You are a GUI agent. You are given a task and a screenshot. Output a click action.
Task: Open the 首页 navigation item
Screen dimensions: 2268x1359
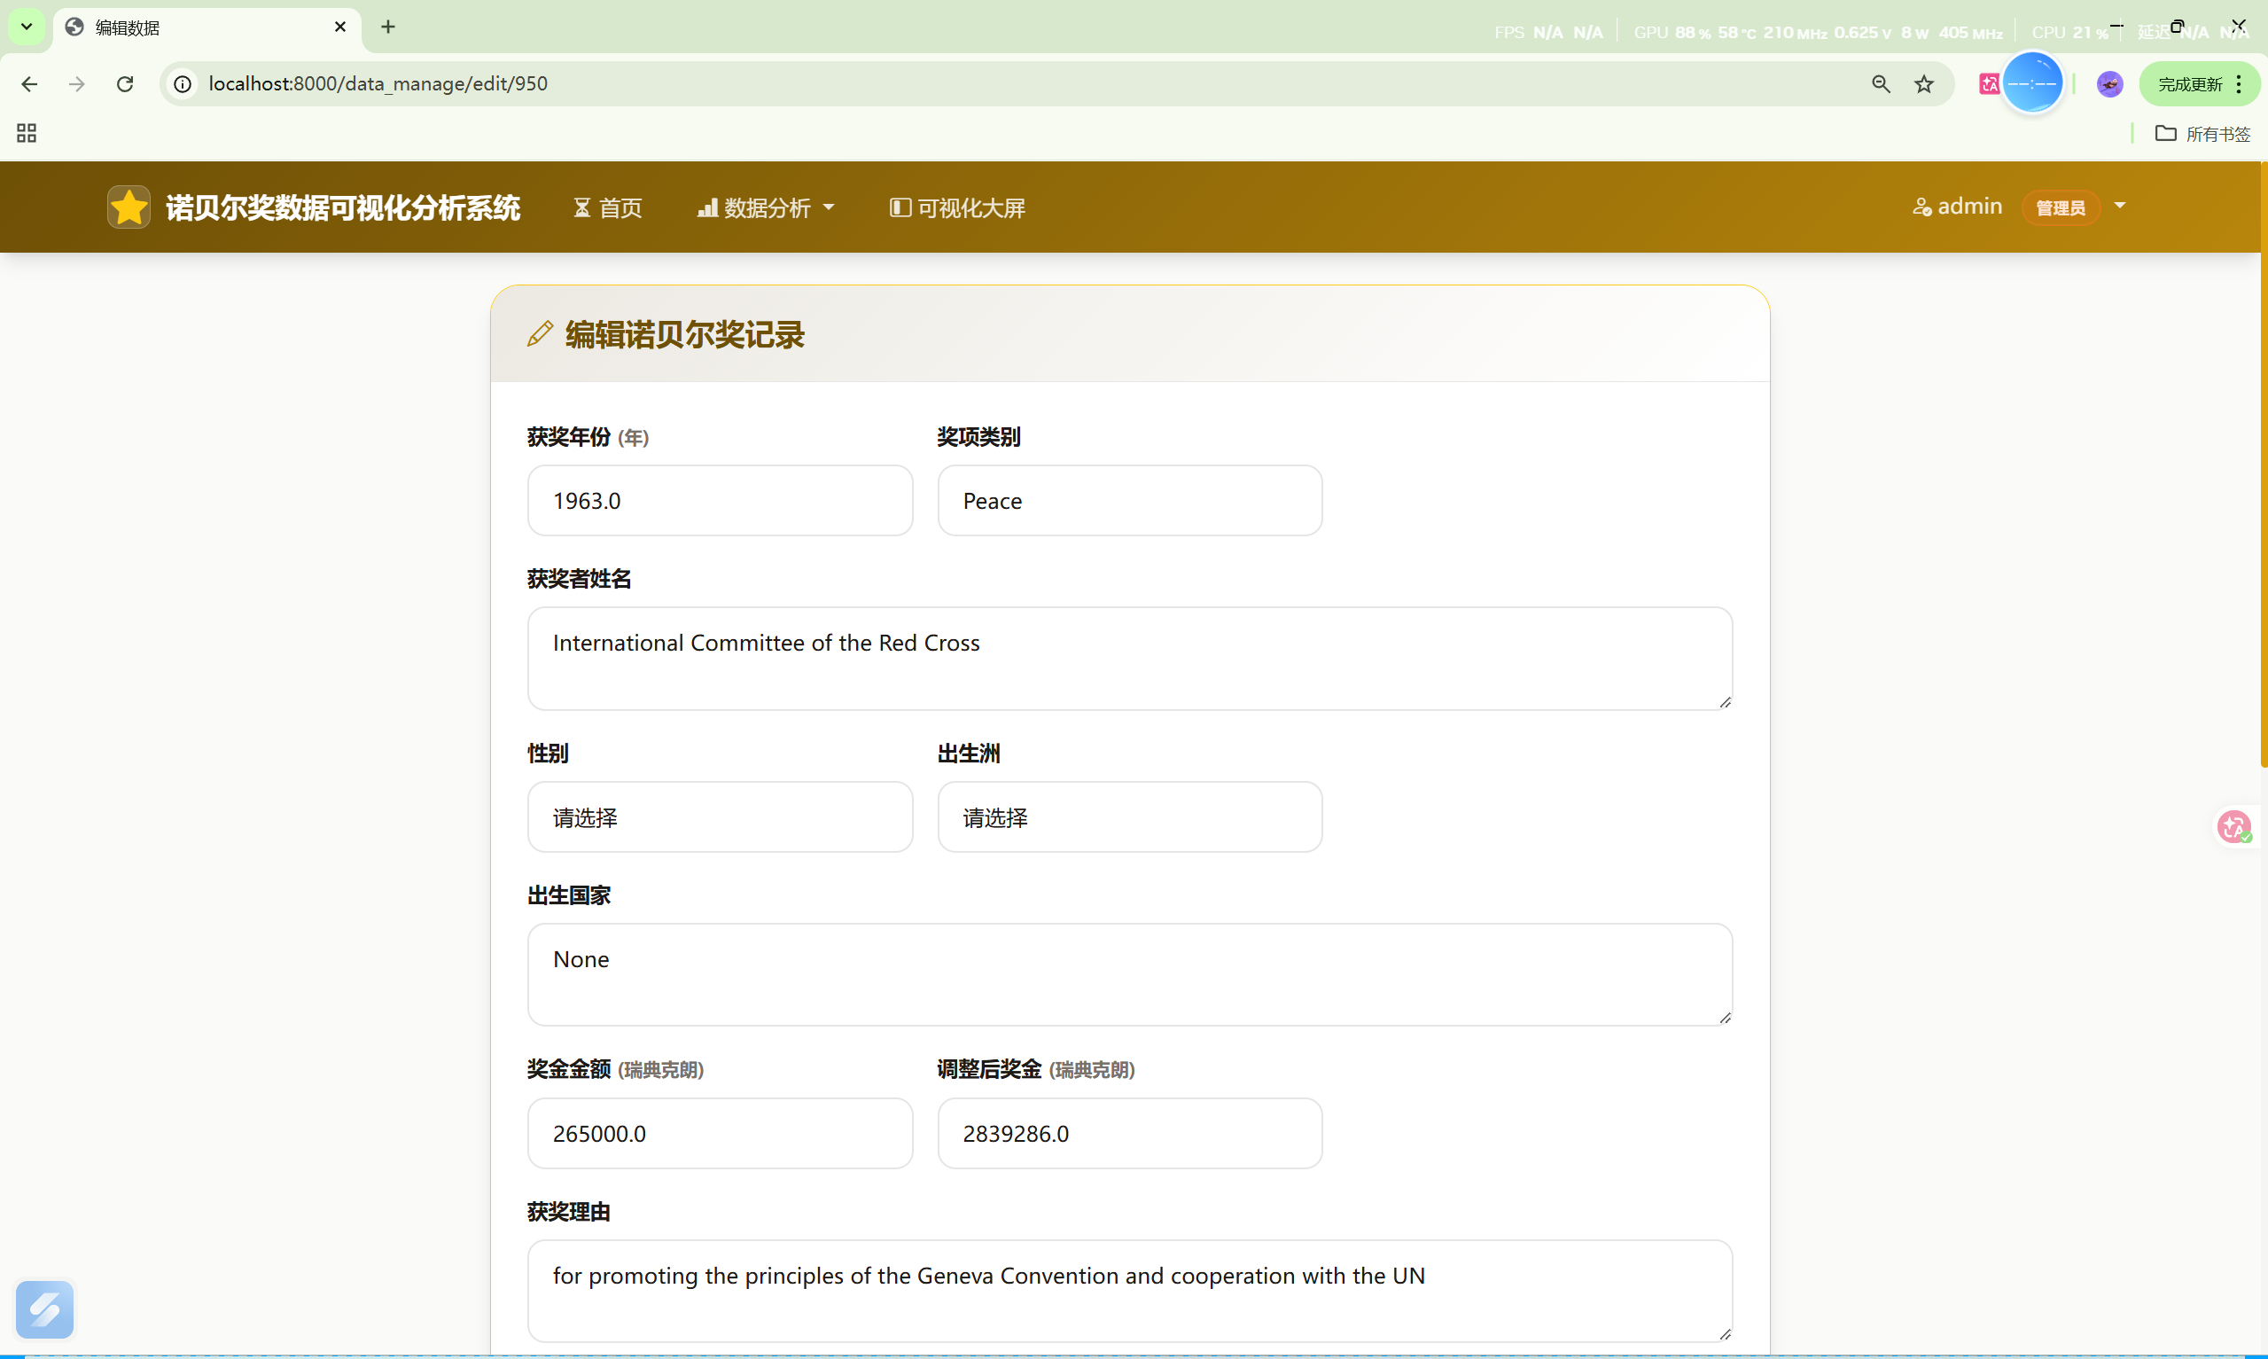pos(608,207)
